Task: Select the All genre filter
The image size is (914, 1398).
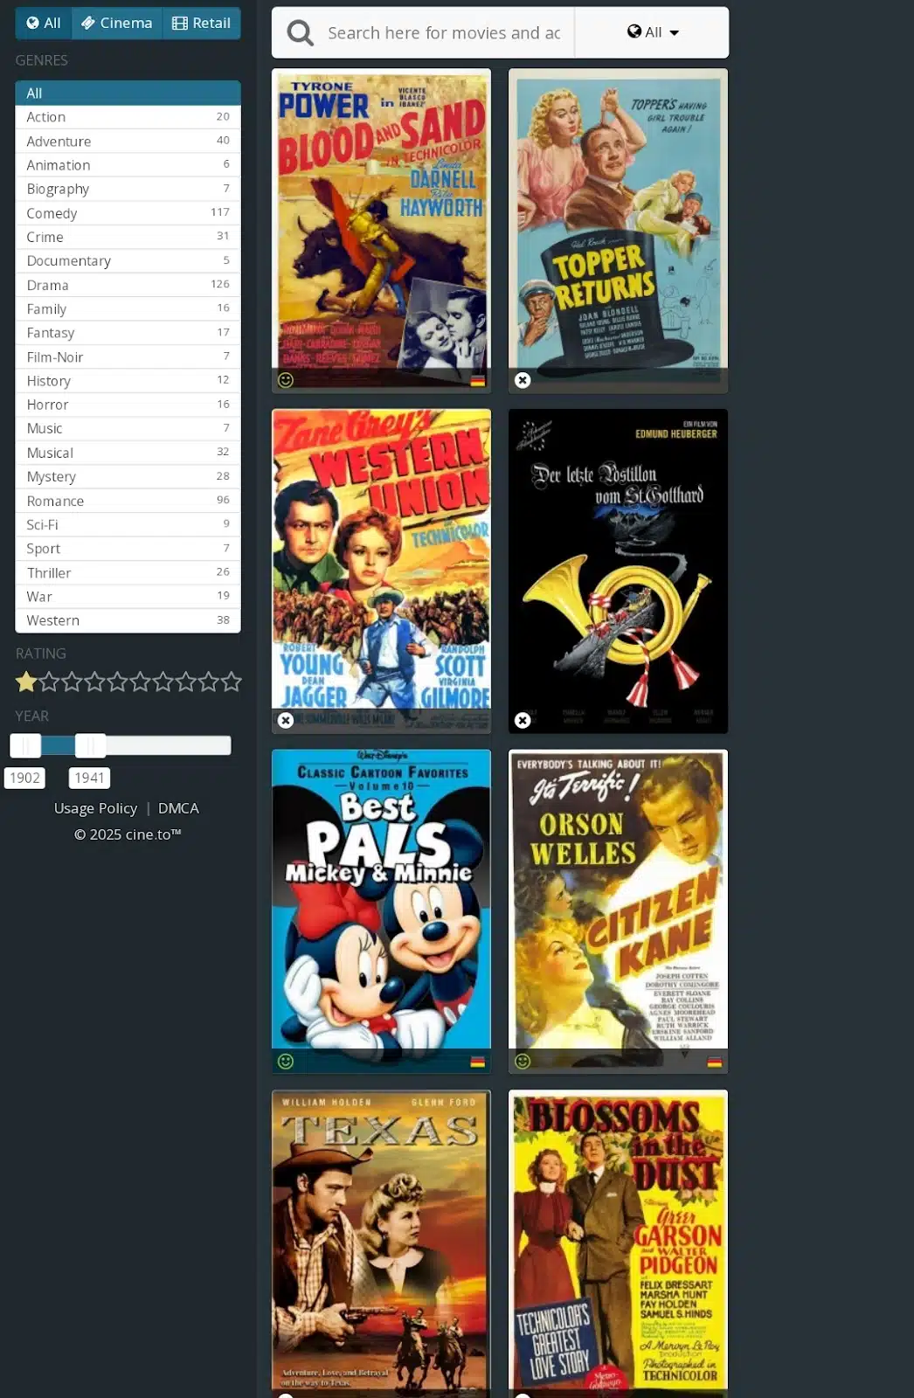Action: [x=128, y=93]
